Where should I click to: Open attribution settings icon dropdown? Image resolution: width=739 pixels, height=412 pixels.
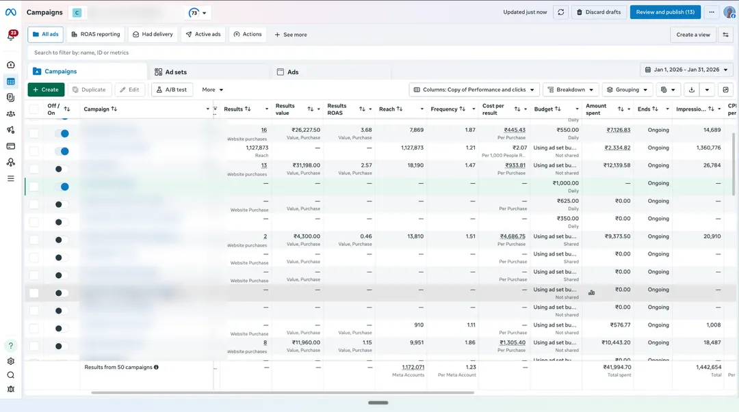tap(668, 90)
